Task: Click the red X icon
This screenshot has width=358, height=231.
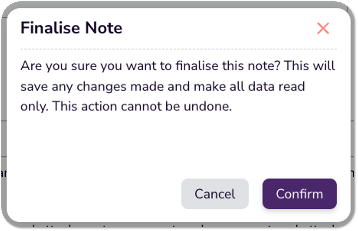Action: pos(323,29)
